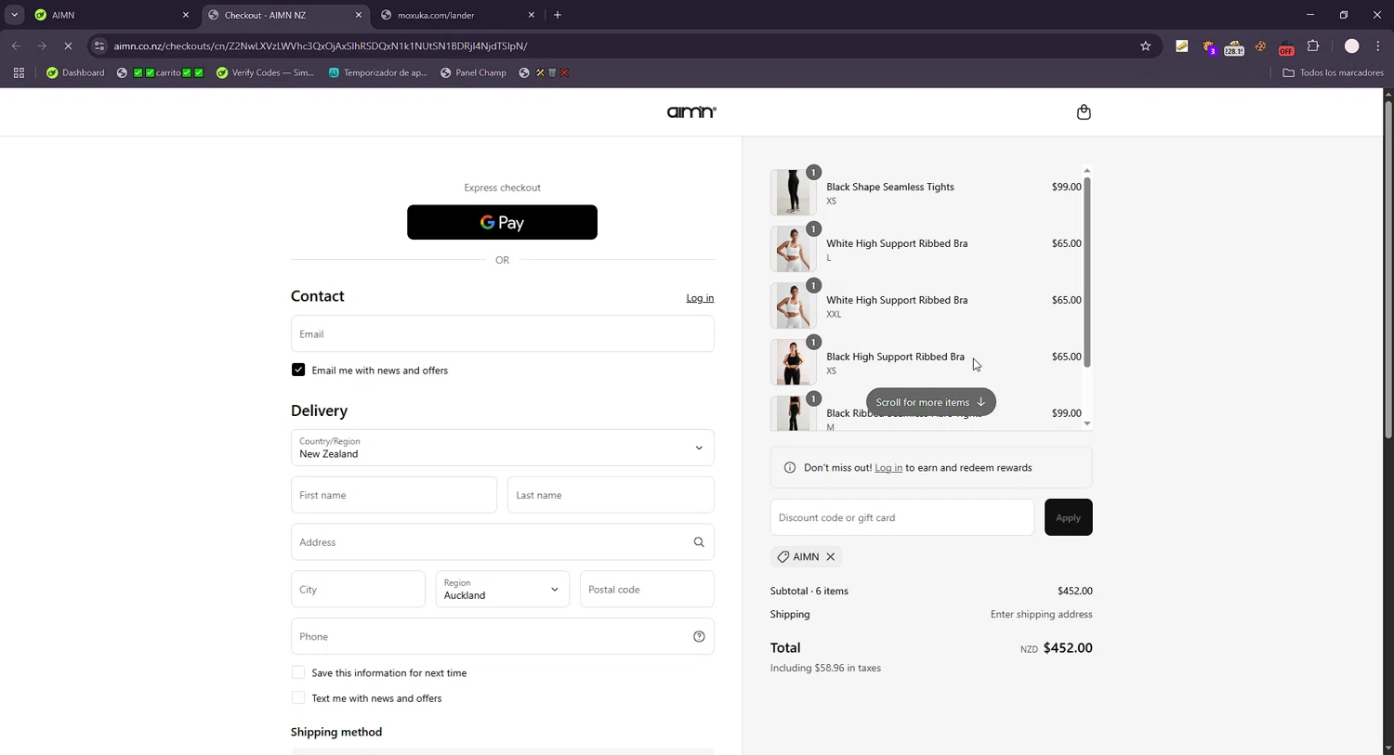Pay with the Google Pay button
The image size is (1394, 755).
click(502, 222)
